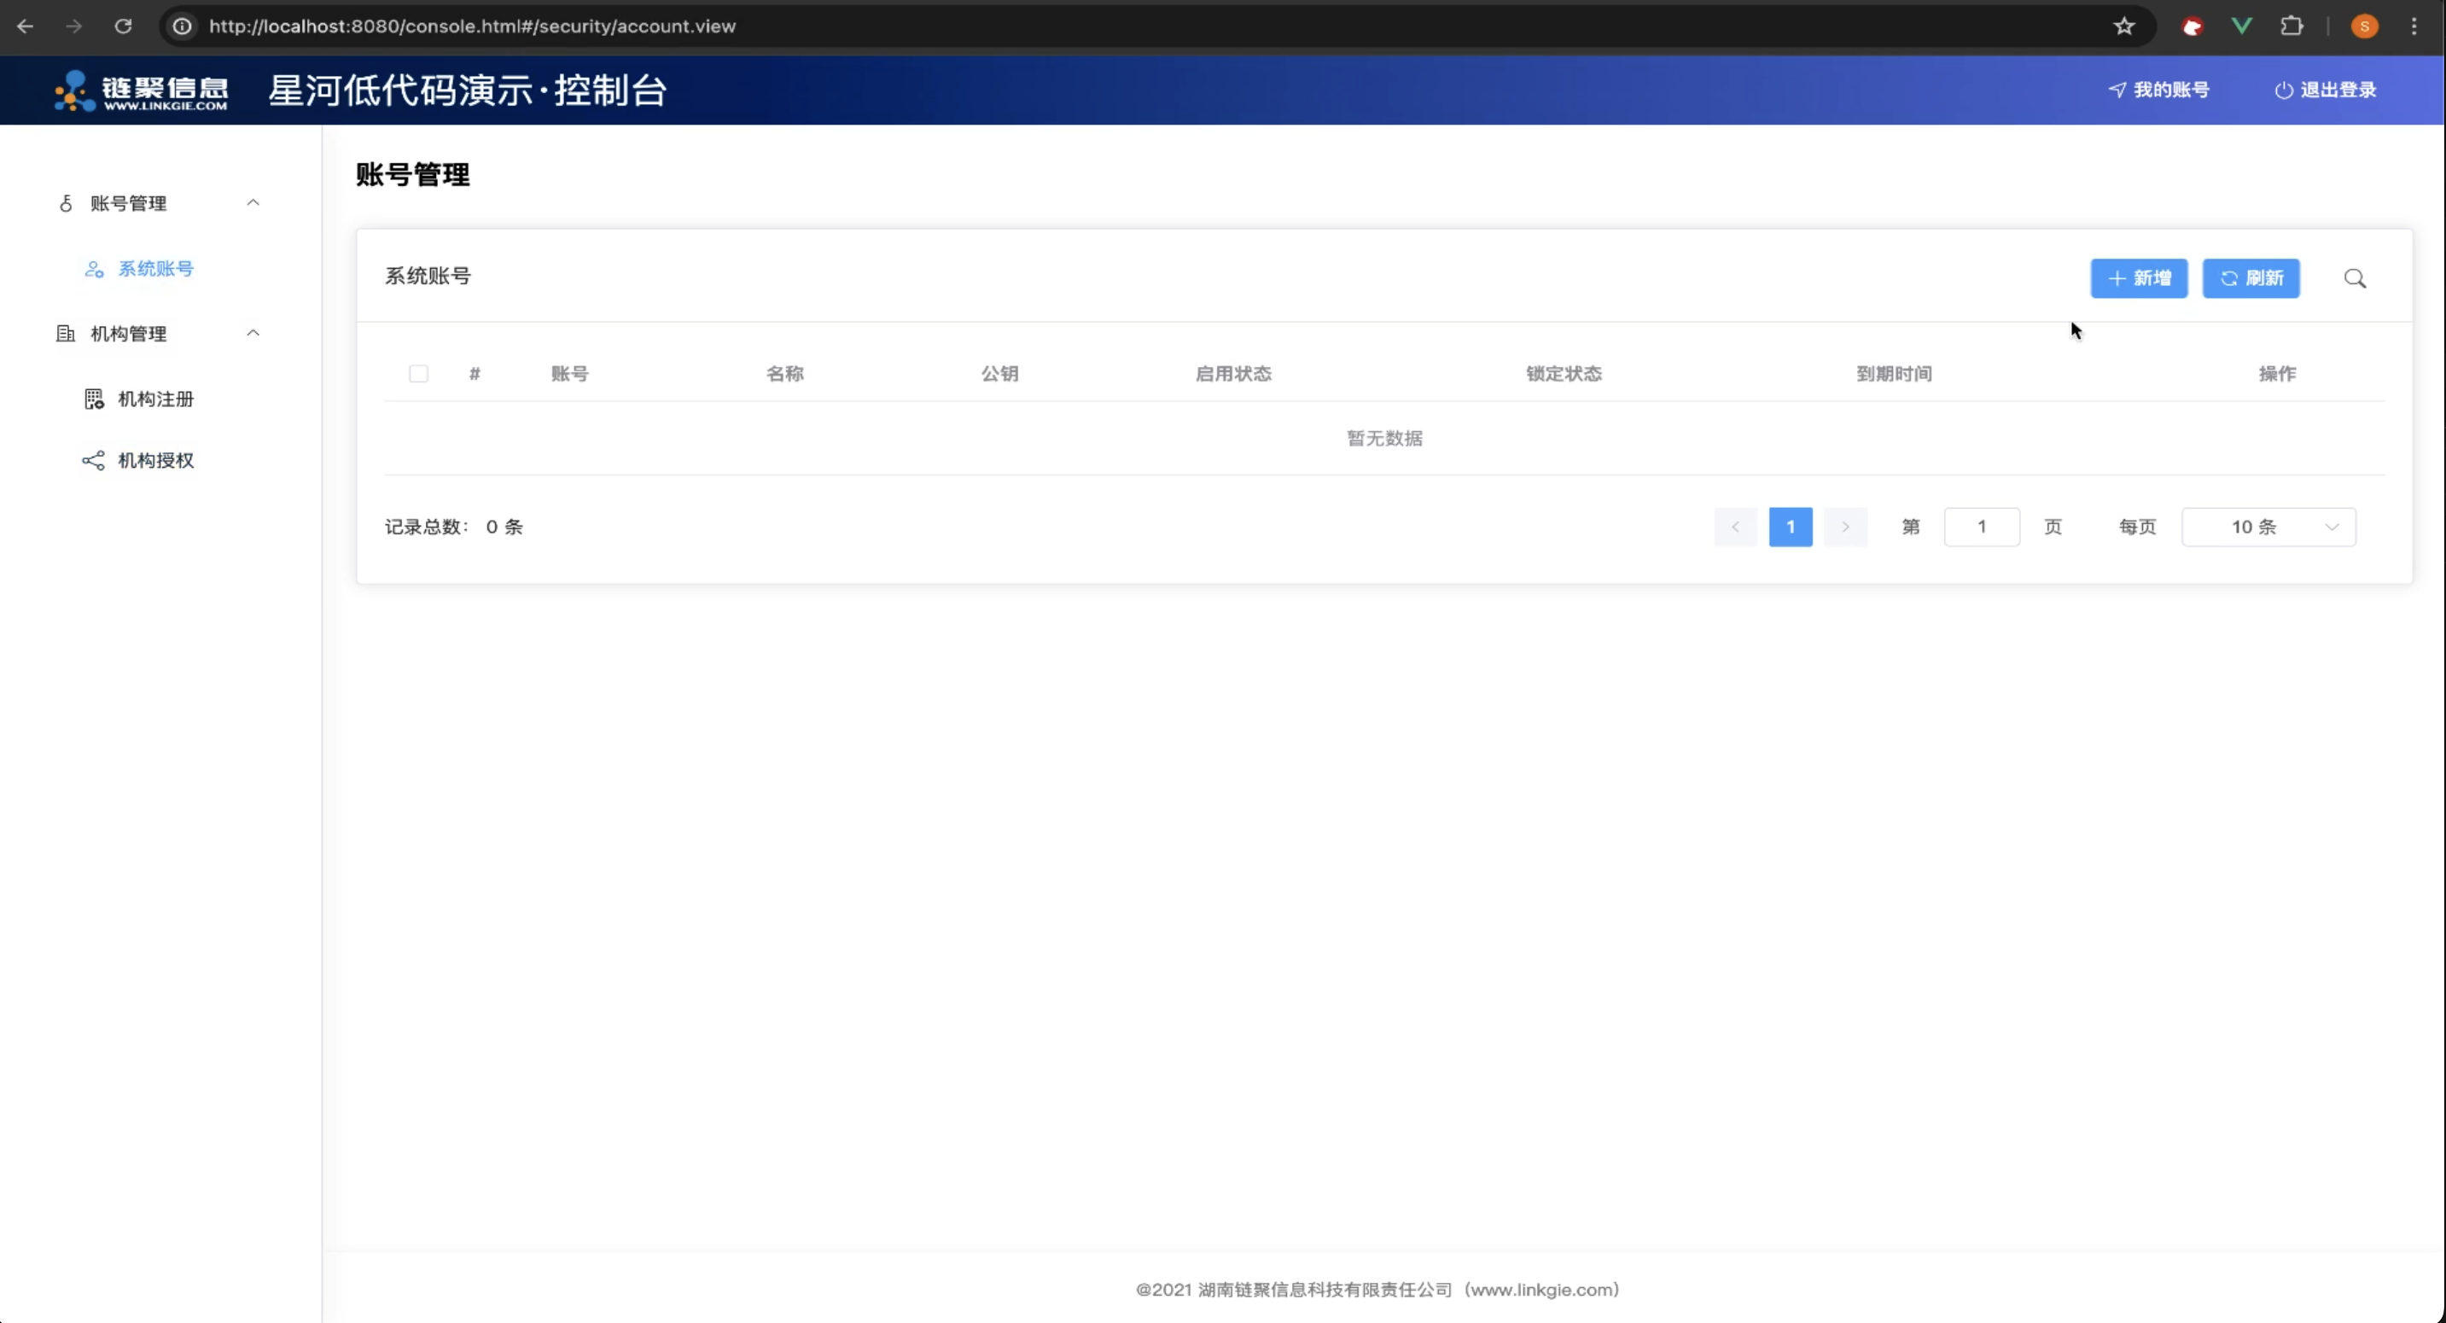Click the 机构管理 sidebar menu heading
This screenshot has width=2446, height=1323.
tap(128, 334)
